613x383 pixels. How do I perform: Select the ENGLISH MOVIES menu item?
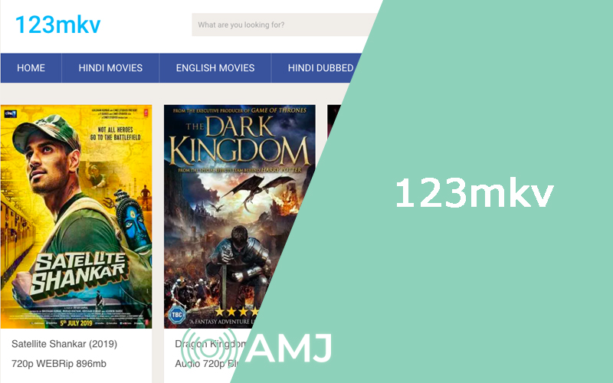(215, 68)
